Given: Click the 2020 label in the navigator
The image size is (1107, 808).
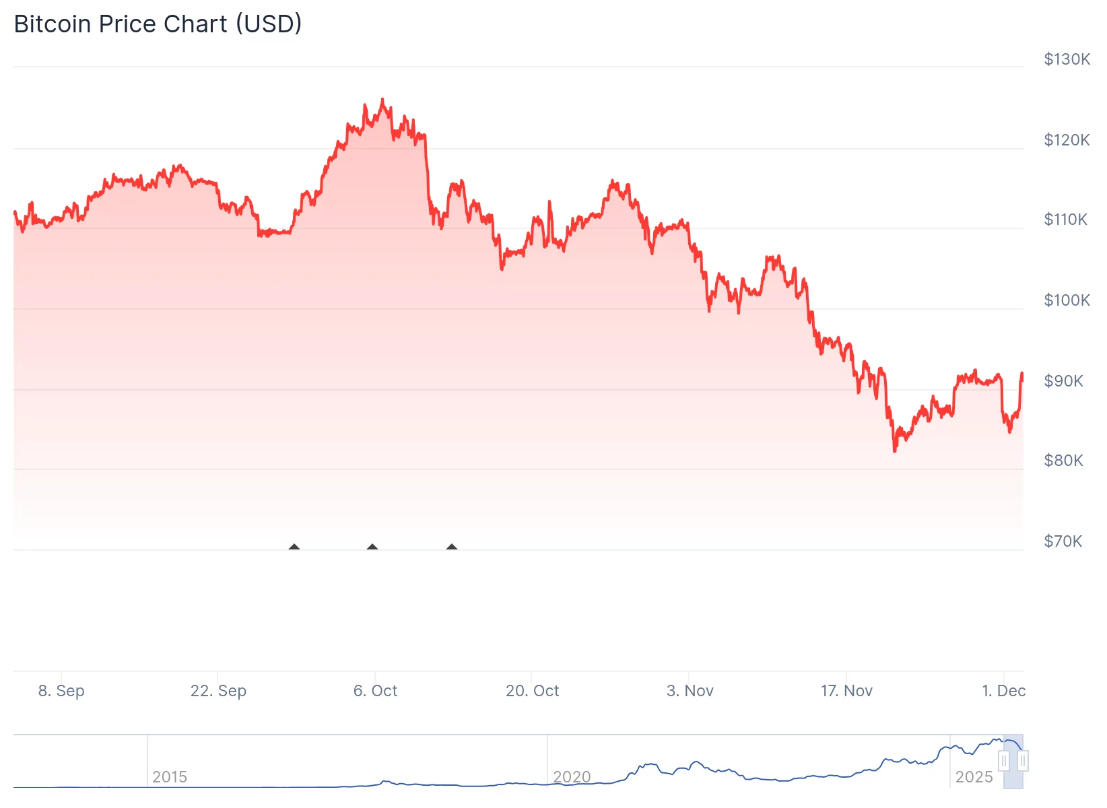Looking at the screenshot, I should coord(572,777).
